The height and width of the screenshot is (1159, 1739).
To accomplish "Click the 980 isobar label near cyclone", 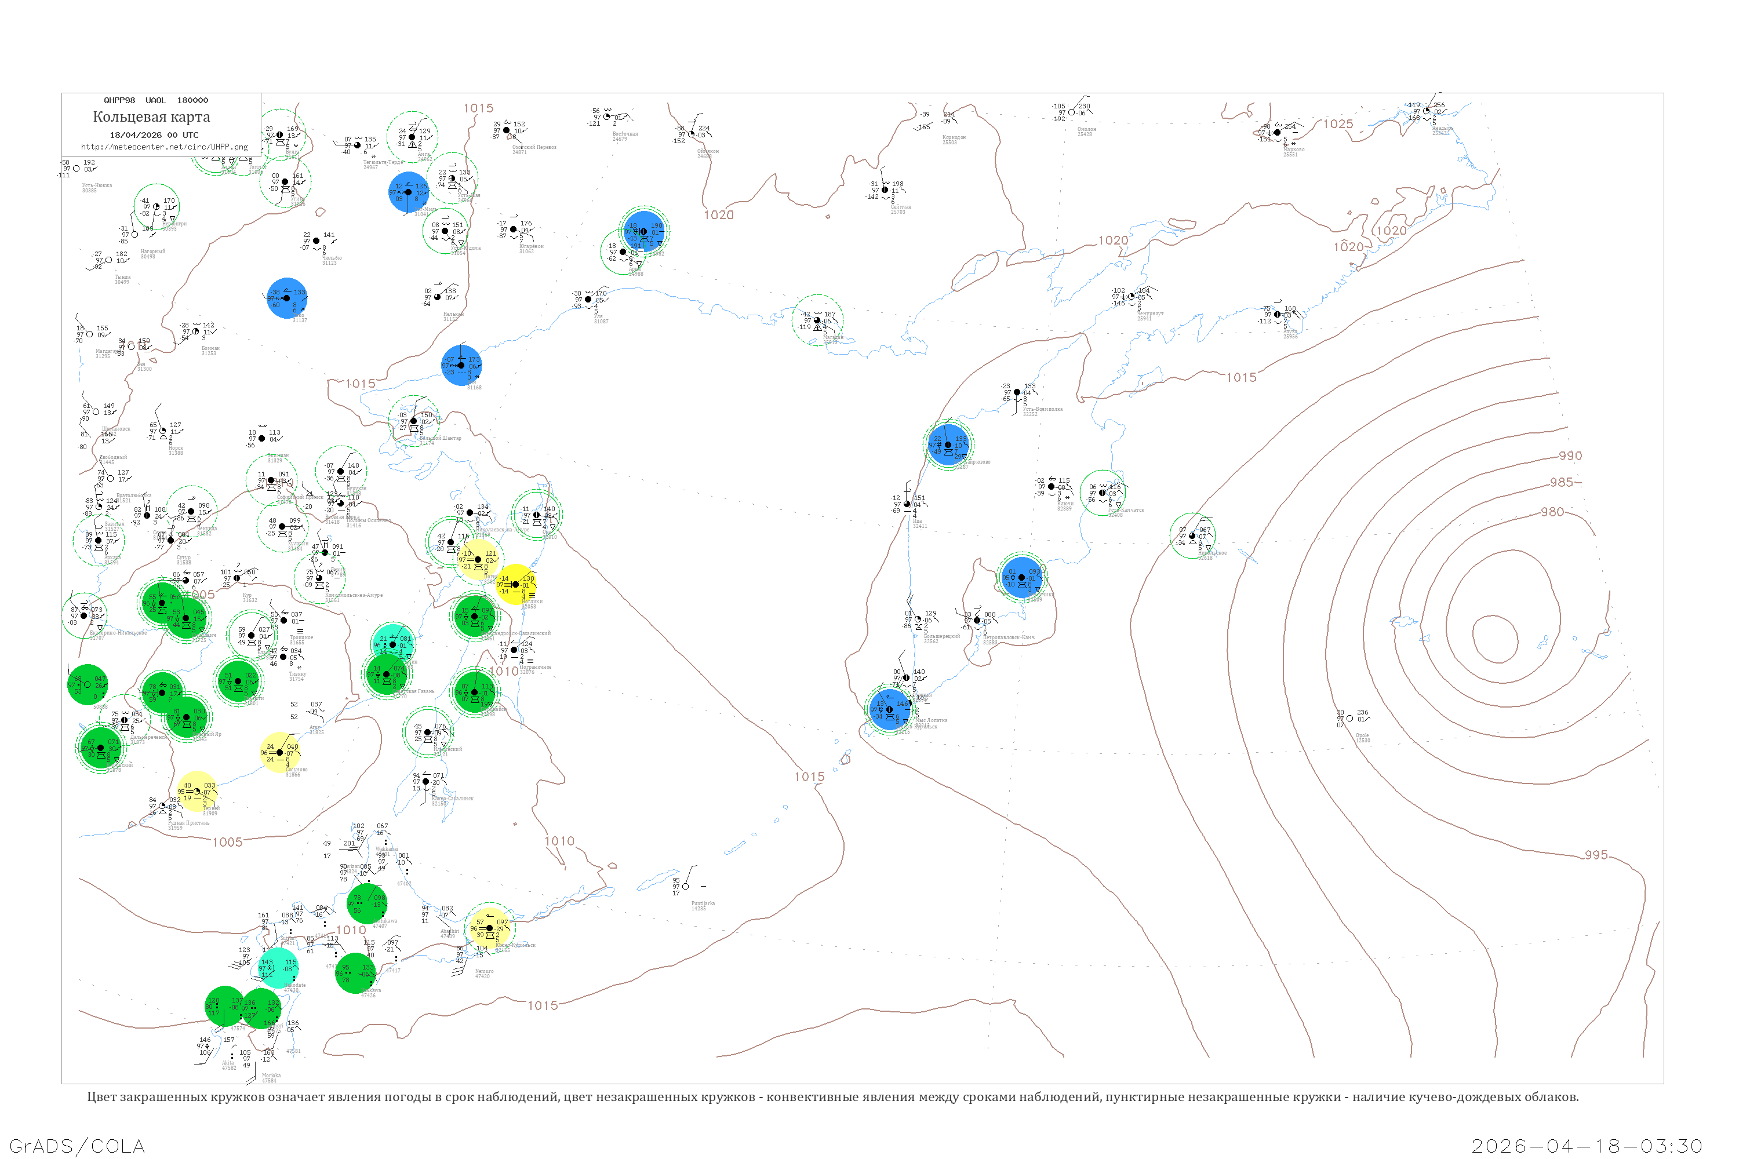I will click(1552, 512).
